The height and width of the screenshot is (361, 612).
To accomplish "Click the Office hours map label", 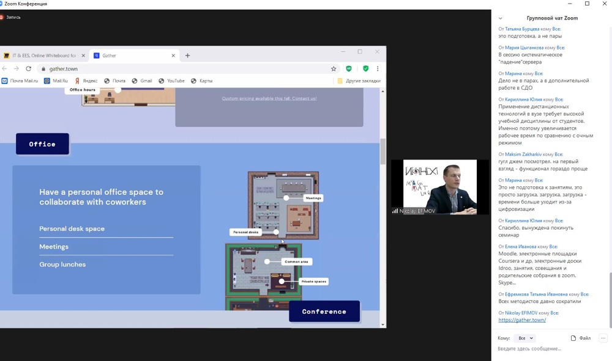I will point(83,90).
